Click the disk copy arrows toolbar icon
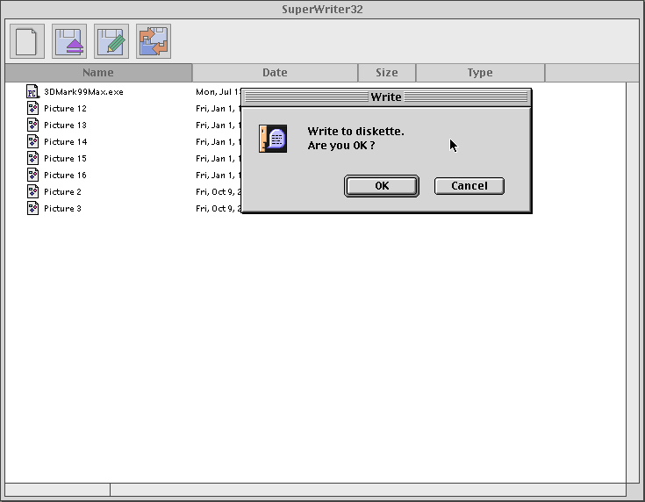Viewport: 645px width, 502px height. (154, 41)
